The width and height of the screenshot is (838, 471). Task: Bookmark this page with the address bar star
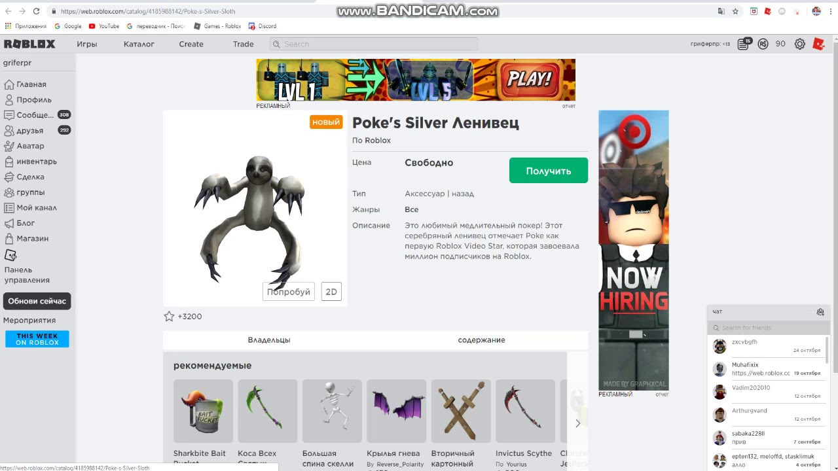(x=735, y=11)
